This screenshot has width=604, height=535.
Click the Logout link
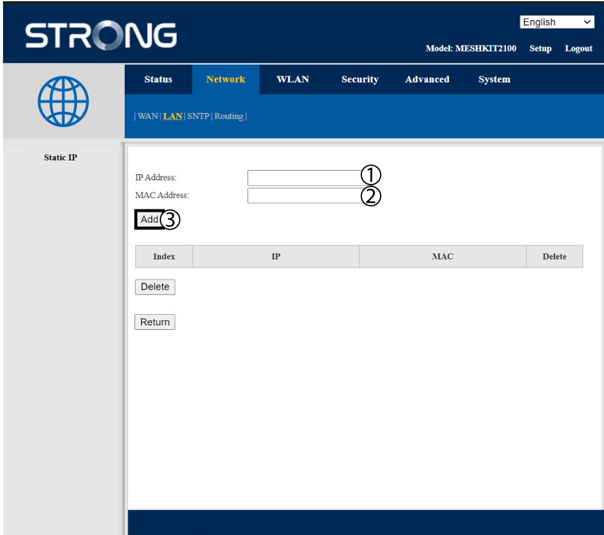579,48
